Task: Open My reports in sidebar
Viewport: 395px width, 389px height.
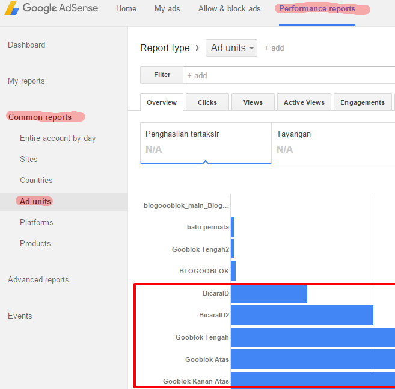Action: coord(26,81)
